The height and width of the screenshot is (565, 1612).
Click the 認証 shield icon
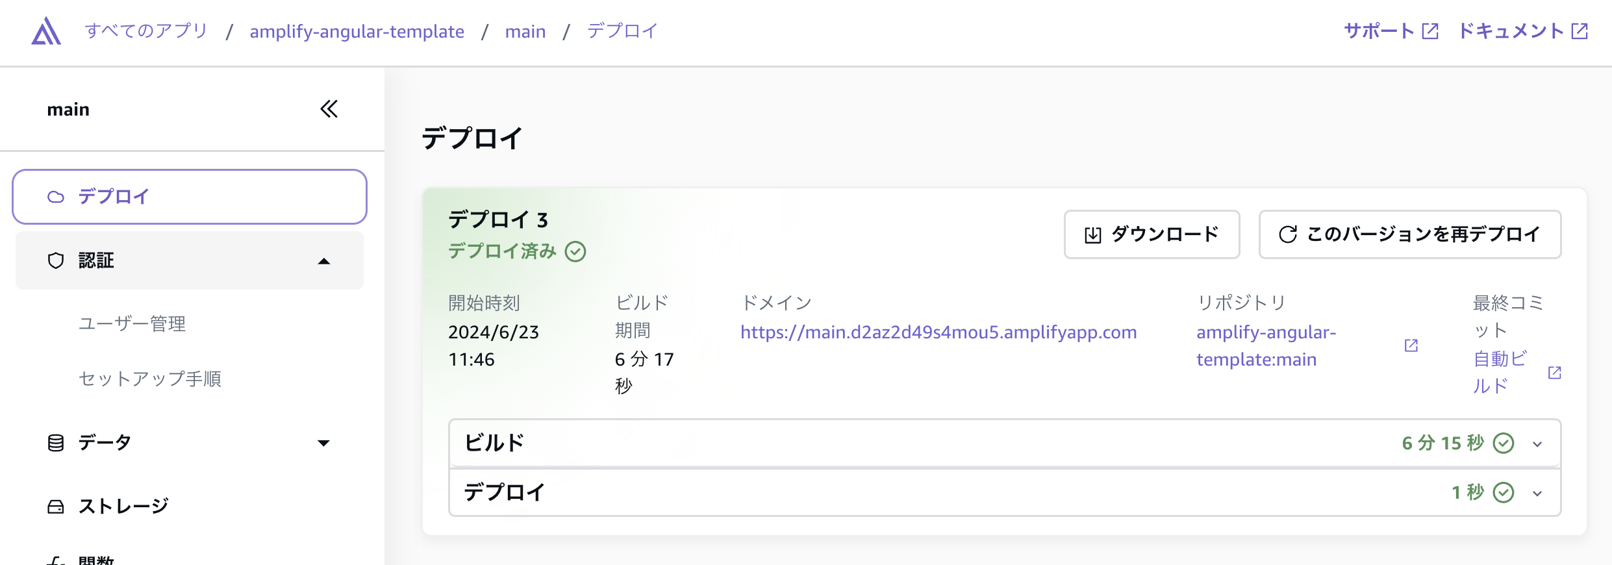(x=56, y=260)
